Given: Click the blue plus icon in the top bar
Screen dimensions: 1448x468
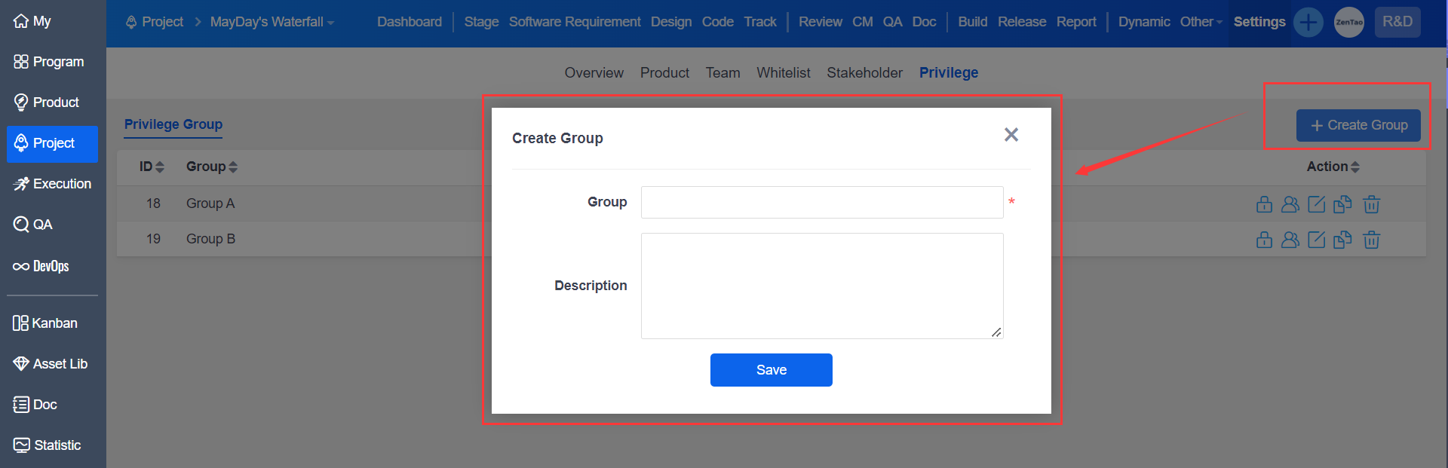Looking at the screenshot, I should click(x=1308, y=22).
